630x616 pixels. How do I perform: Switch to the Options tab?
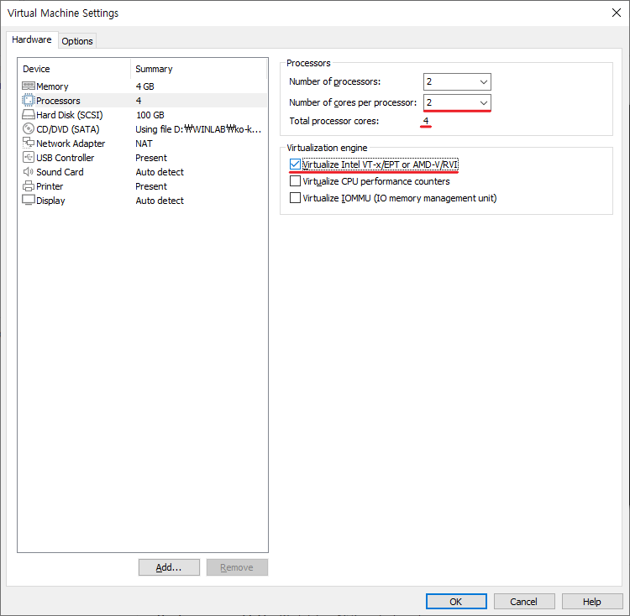click(77, 41)
